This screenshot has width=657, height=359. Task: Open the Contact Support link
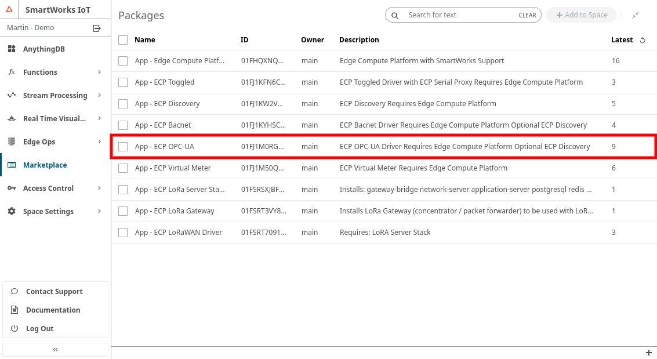pos(54,291)
